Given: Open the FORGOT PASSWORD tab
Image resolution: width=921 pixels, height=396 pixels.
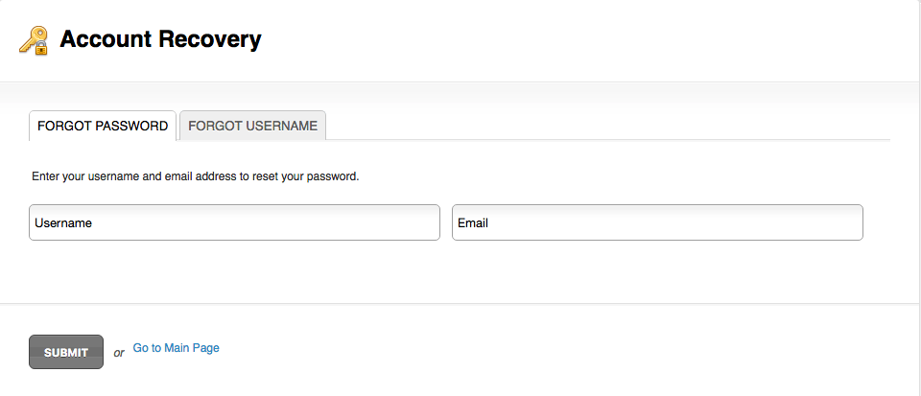Looking at the screenshot, I should click(103, 126).
